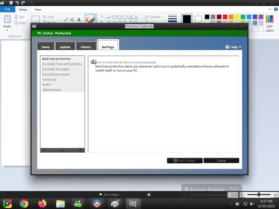Image resolution: width=279 pixels, height=209 pixels.
Task: Click the volume speaker tray icon
Action: (252, 204)
